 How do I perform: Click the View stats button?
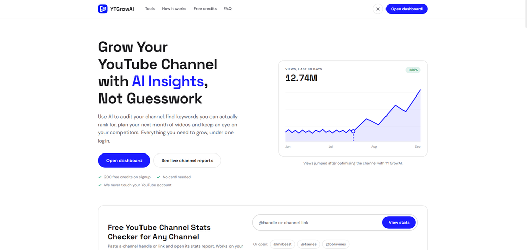point(399,222)
